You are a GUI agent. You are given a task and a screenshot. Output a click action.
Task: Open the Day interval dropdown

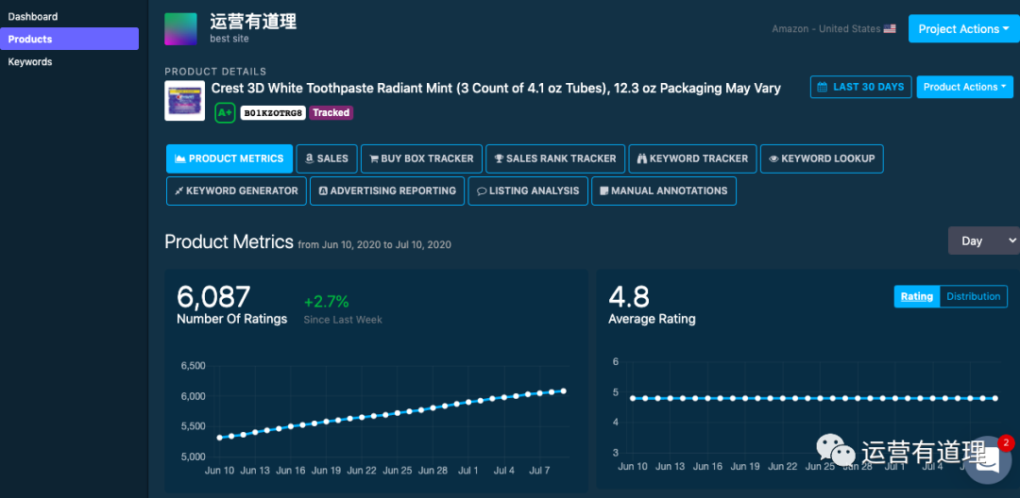point(983,241)
